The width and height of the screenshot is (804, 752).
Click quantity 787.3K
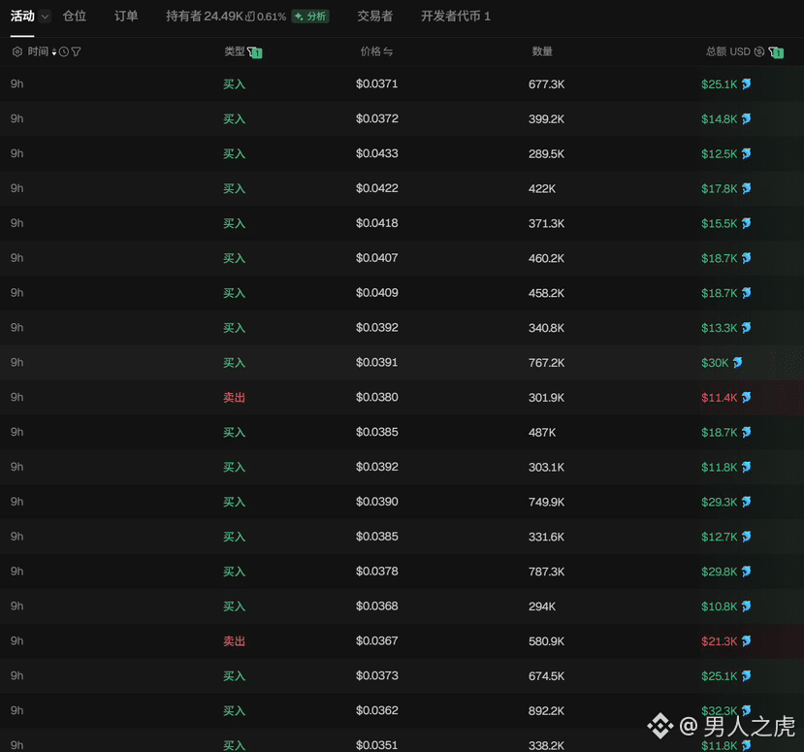547,572
